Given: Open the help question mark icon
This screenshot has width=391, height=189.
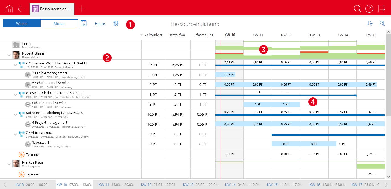Looking at the screenshot, I should 369,9.
